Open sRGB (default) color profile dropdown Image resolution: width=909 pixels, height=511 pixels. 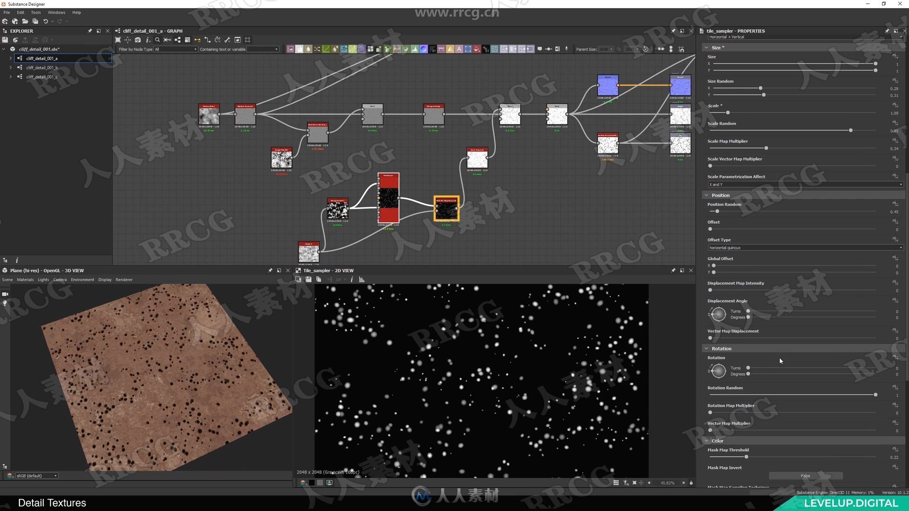(36, 476)
